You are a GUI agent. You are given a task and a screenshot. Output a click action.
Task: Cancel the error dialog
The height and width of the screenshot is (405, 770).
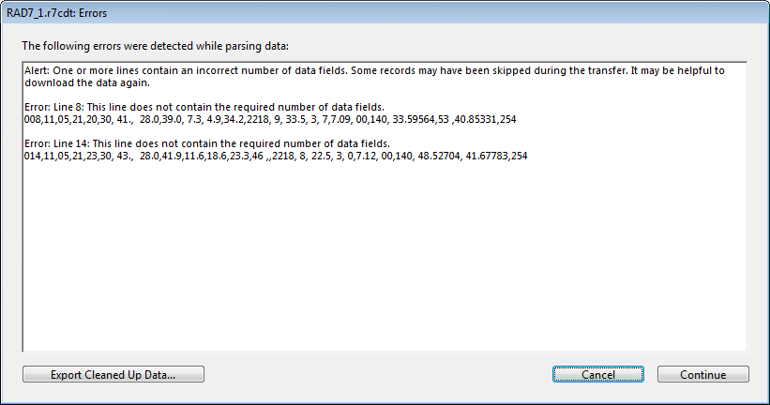click(597, 374)
